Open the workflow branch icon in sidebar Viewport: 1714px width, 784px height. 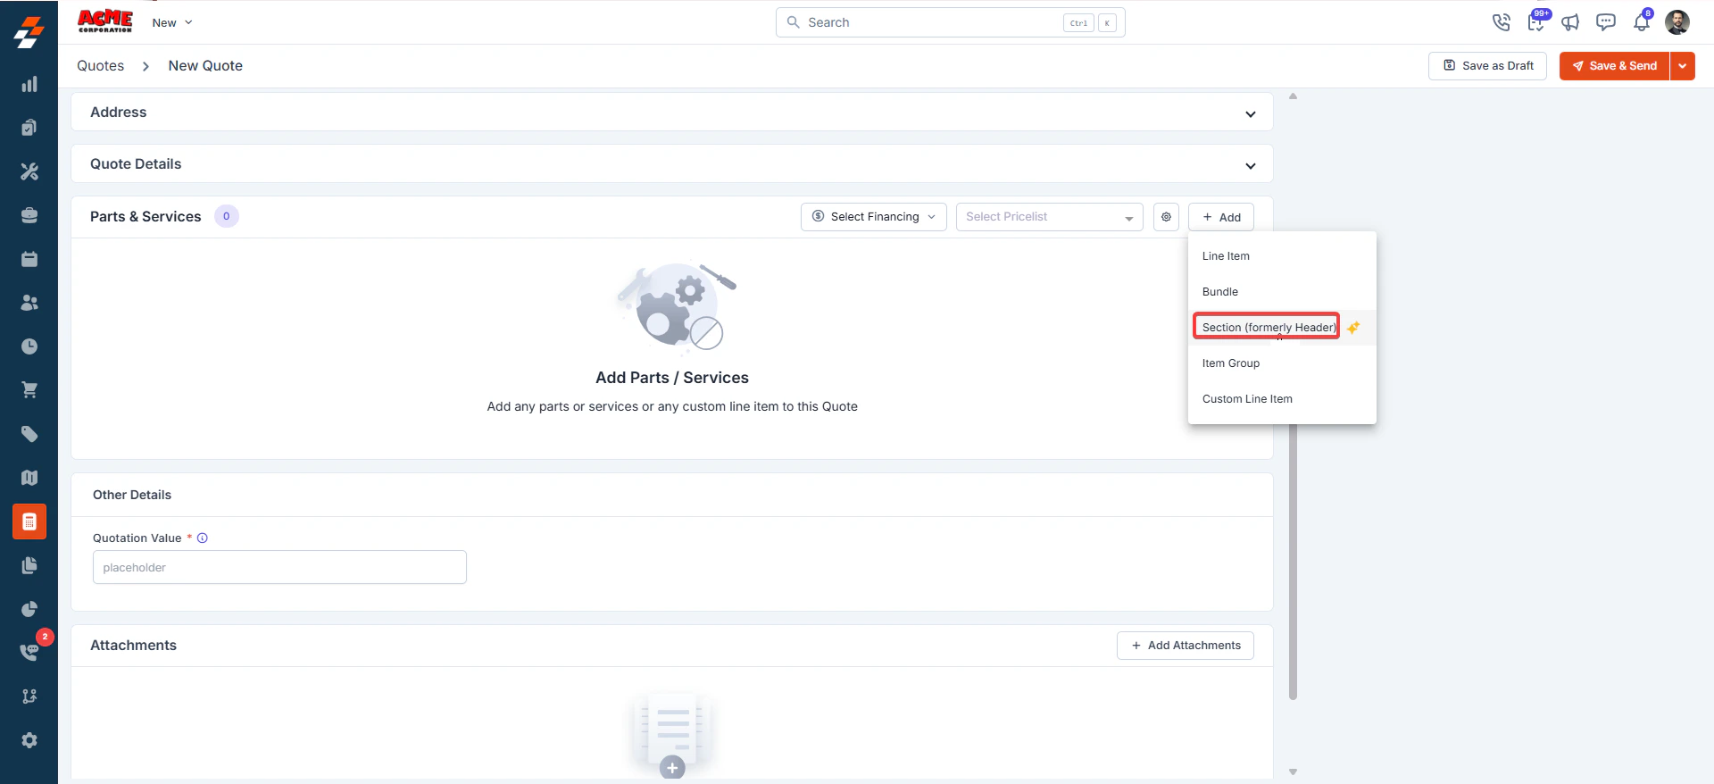29,696
